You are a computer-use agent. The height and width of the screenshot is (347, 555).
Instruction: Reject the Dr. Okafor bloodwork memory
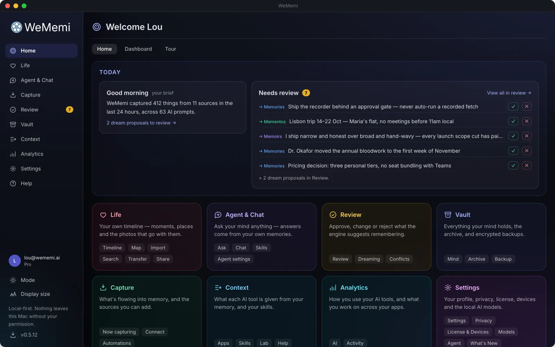tap(527, 151)
